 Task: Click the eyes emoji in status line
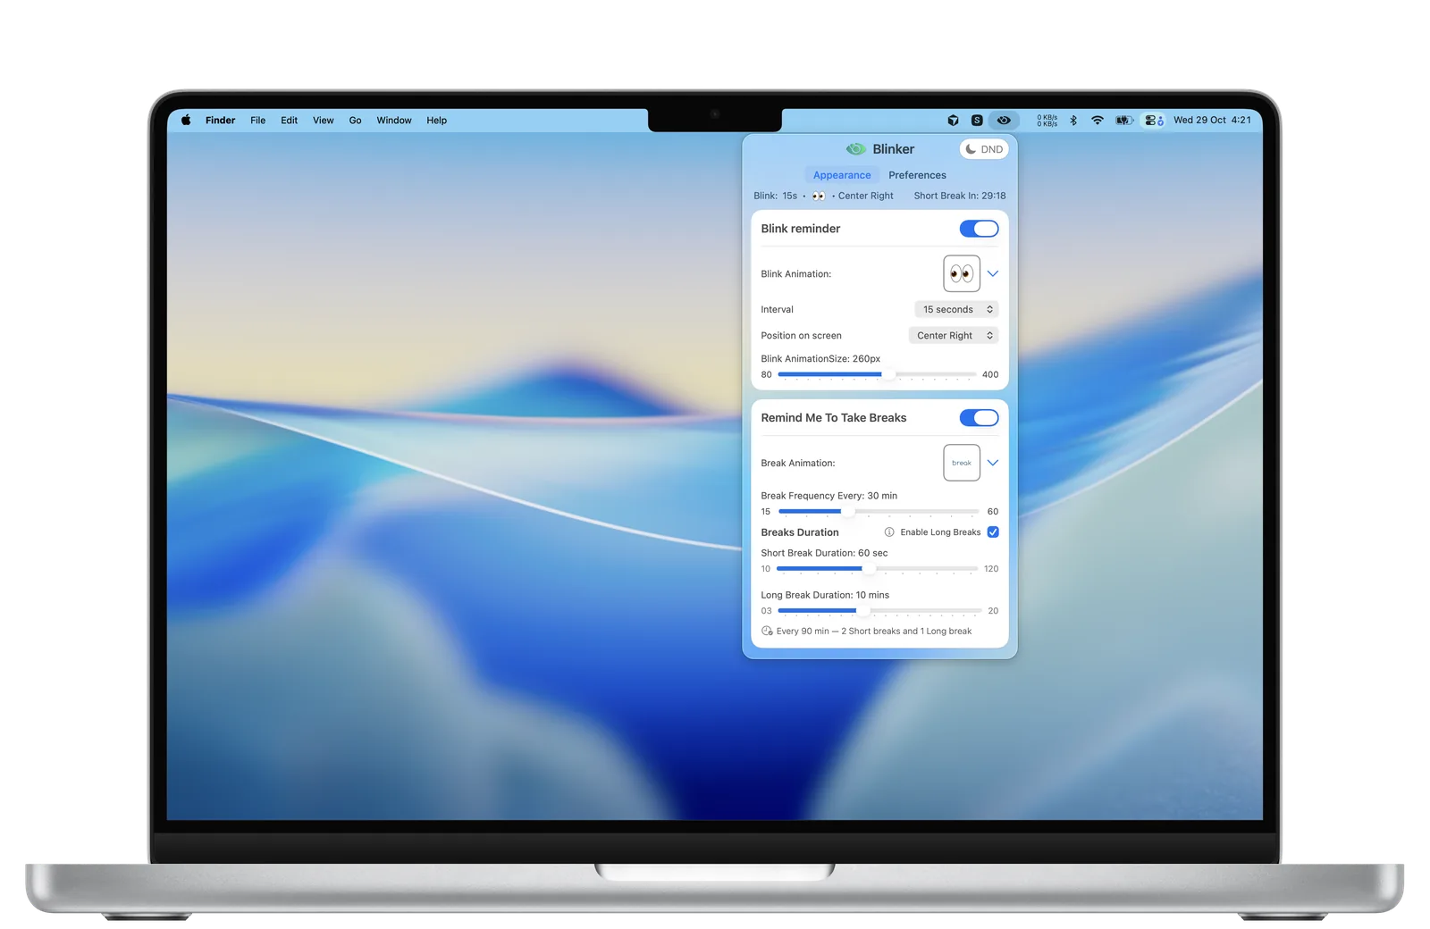[819, 197]
